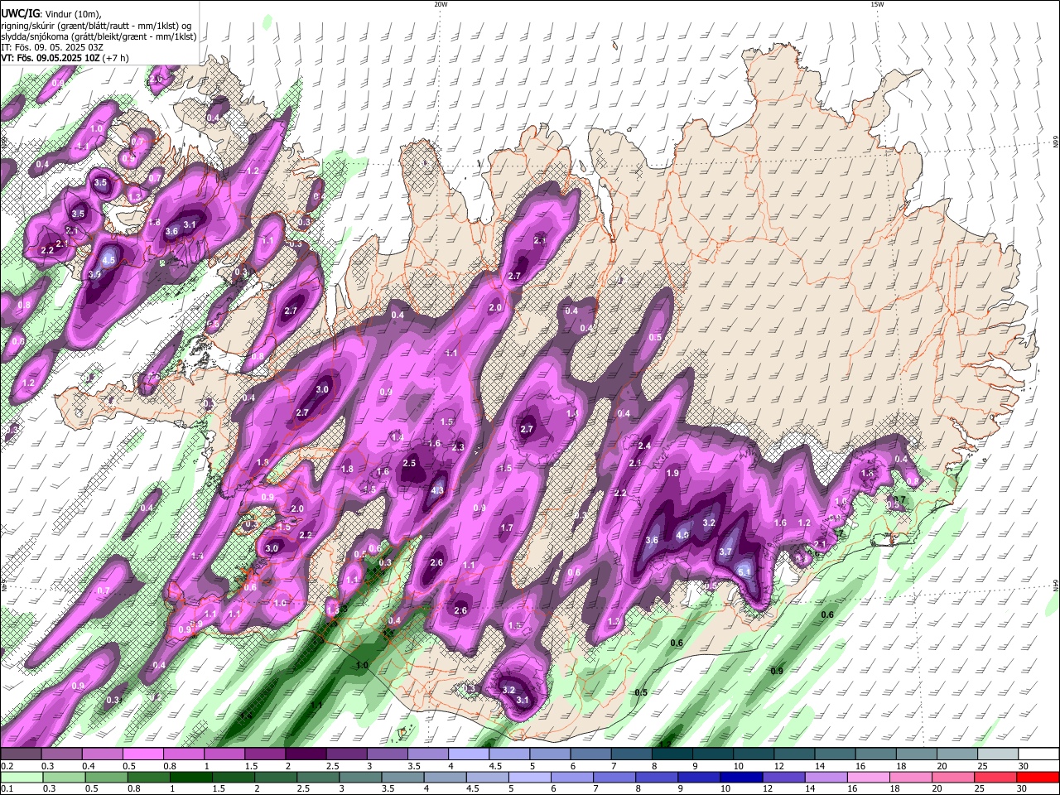
Task: Pick the violet 12–14 rain legend swatch
Action: [x=783, y=777]
